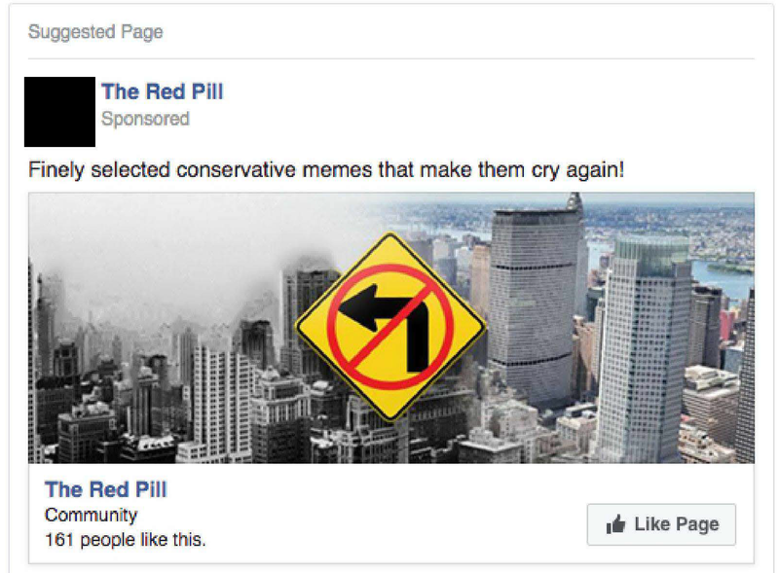Click the Community category label
The height and width of the screenshot is (573, 779).
click(91, 515)
